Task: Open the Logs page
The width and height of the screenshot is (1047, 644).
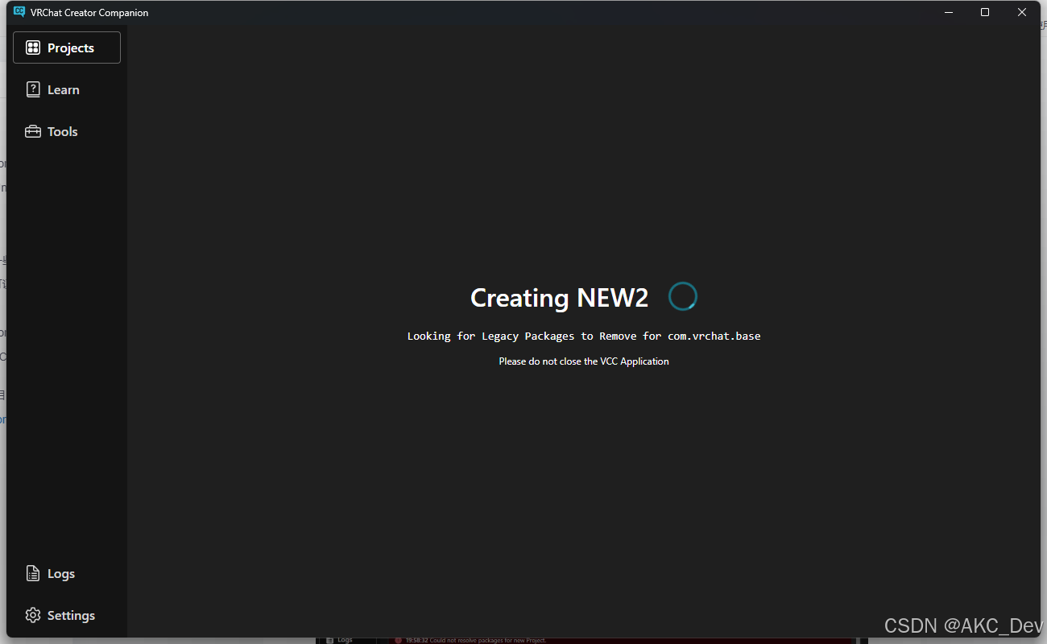Action: coord(67,573)
